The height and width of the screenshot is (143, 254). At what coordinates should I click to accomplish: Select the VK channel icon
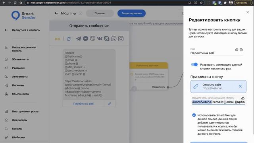point(100,39)
